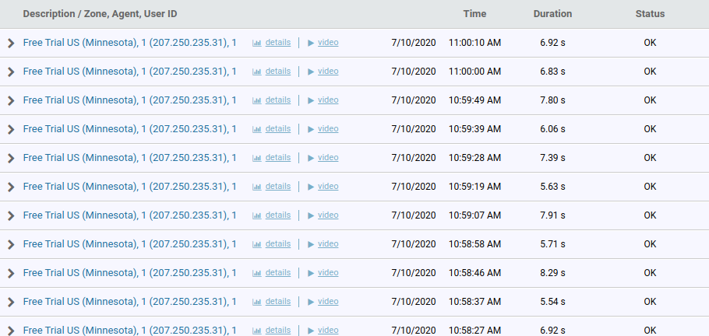The image size is (709, 336).
Task: Click the play icon in the 10:59:19 AM row
Action: [x=311, y=187]
